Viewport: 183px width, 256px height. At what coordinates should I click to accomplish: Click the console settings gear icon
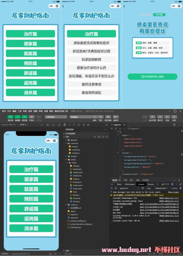(x=172, y=184)
